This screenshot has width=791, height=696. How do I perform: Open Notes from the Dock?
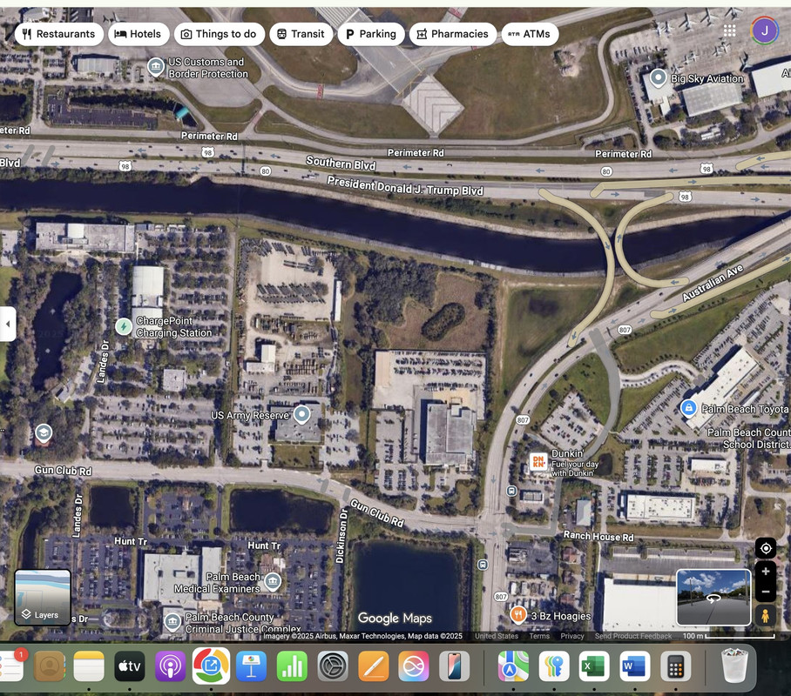click(89, 666)
